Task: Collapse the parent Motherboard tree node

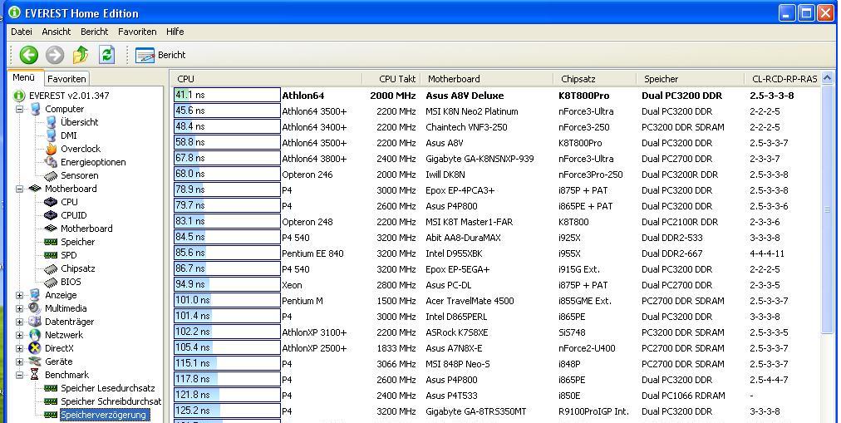Action: coord(19,189)
